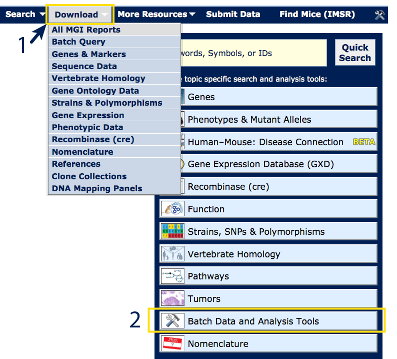Viewport: 397px width, 359px height.
Task: Open the Genes search tool
Action: click(x=278, y=97)
